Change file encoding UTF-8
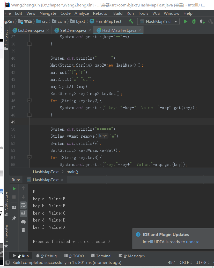Screen dimensions: 214x268 (203, 262)
